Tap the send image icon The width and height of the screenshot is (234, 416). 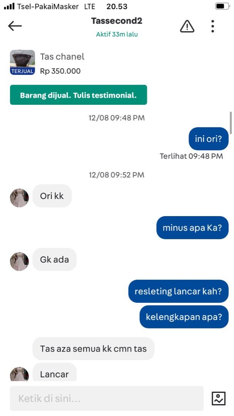219,399
